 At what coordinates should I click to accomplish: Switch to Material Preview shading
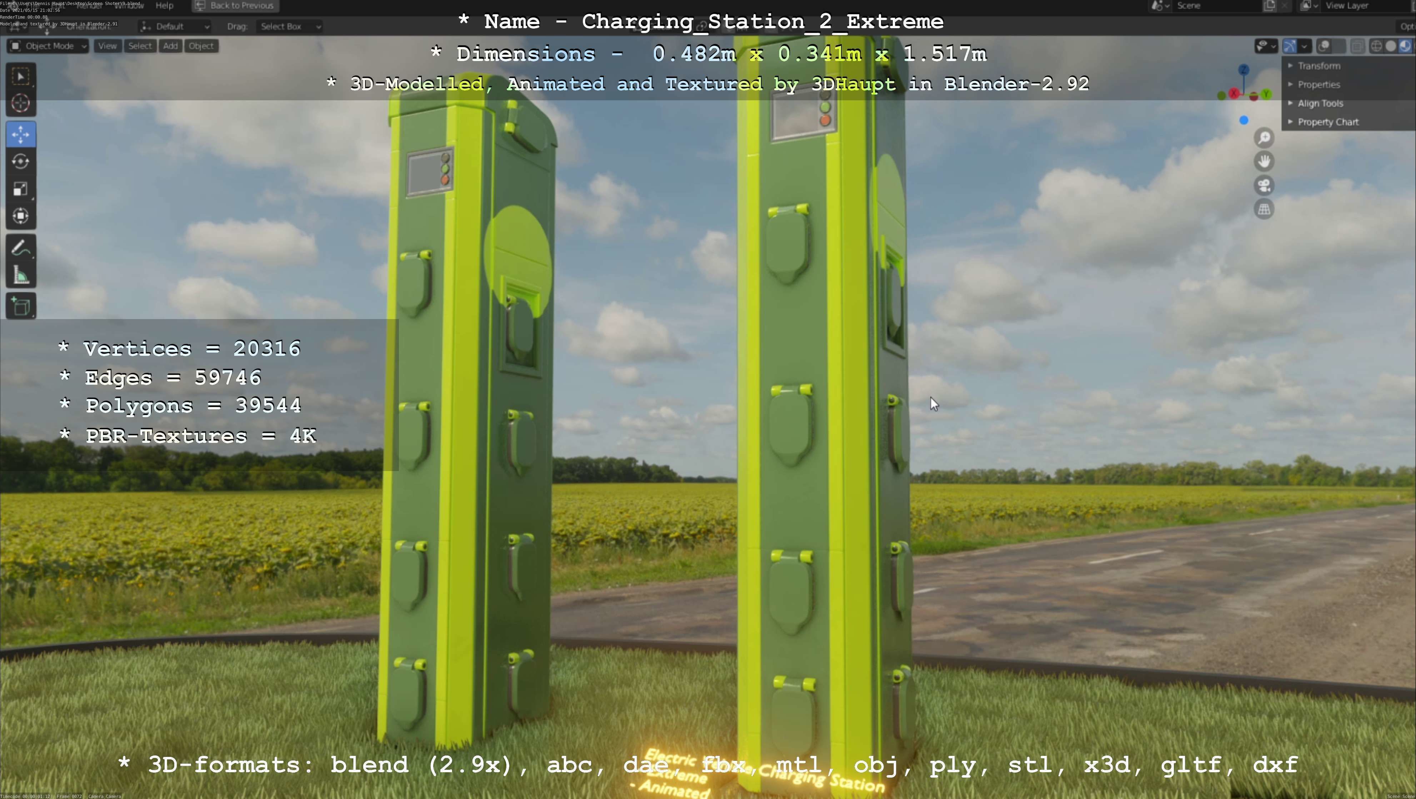tap(1405, 46)
